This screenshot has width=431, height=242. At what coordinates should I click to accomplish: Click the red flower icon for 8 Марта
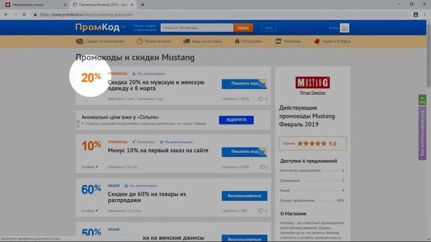[x=317, y=41]
